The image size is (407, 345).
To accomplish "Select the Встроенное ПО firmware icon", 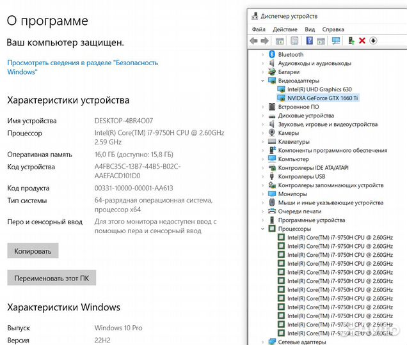I will tap(272, 107).
